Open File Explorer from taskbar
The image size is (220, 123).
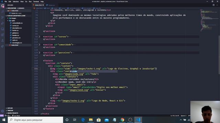pyautogui.click(x=91, y=120)
